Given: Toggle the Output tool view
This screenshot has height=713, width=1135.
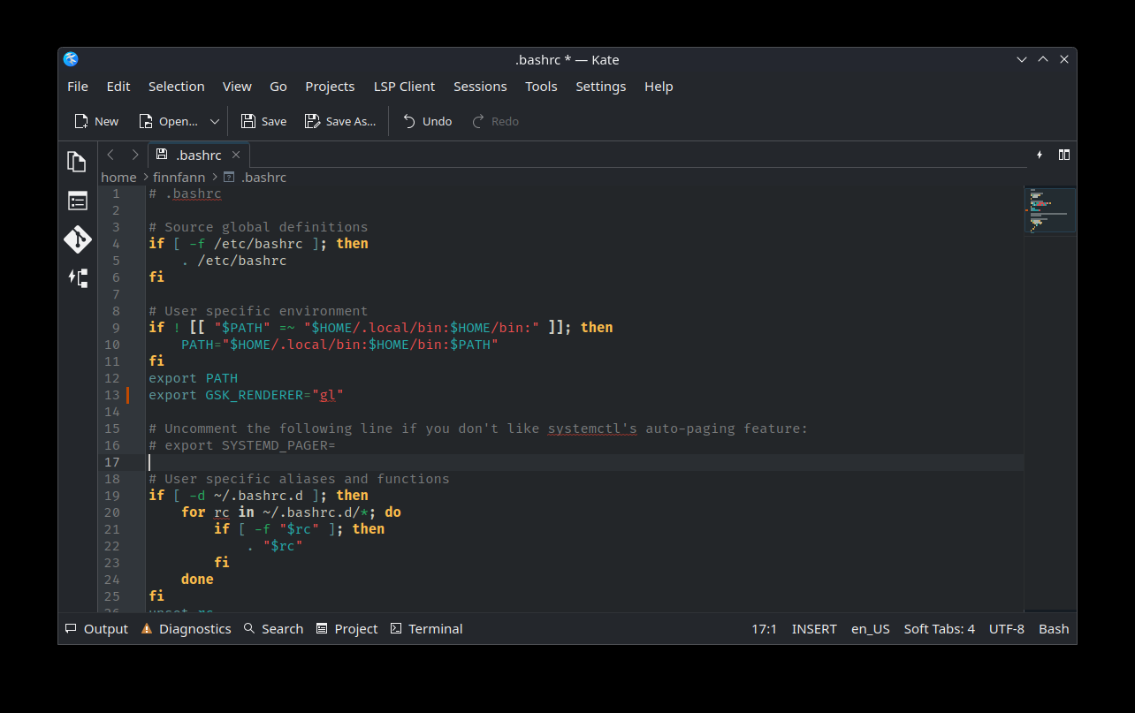Looking at the screenshot, I should coord(96,628).
